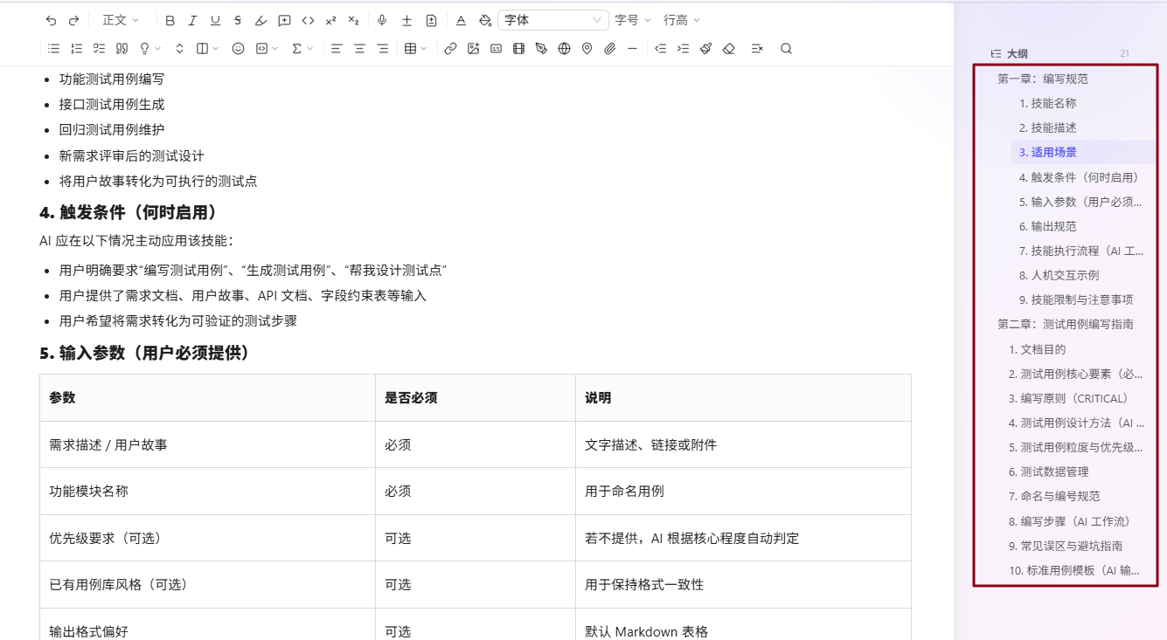Select the pen drawing tool
This screenshot has width=1167, height=640.
tap(541, 49)
